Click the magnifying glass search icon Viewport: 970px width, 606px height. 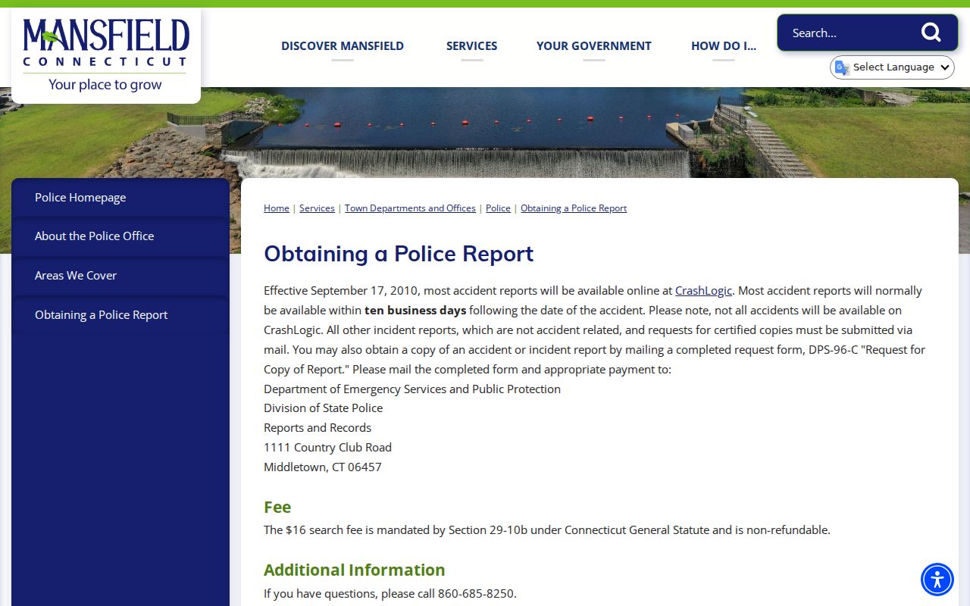click(931, 33)
